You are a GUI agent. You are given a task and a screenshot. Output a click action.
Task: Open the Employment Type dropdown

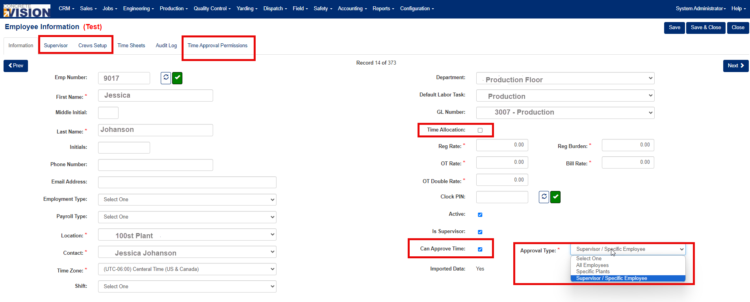[187, 200]
